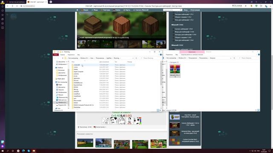Open Загрузки address bar history dropdown
273x153 pixels.
(231, 58)
